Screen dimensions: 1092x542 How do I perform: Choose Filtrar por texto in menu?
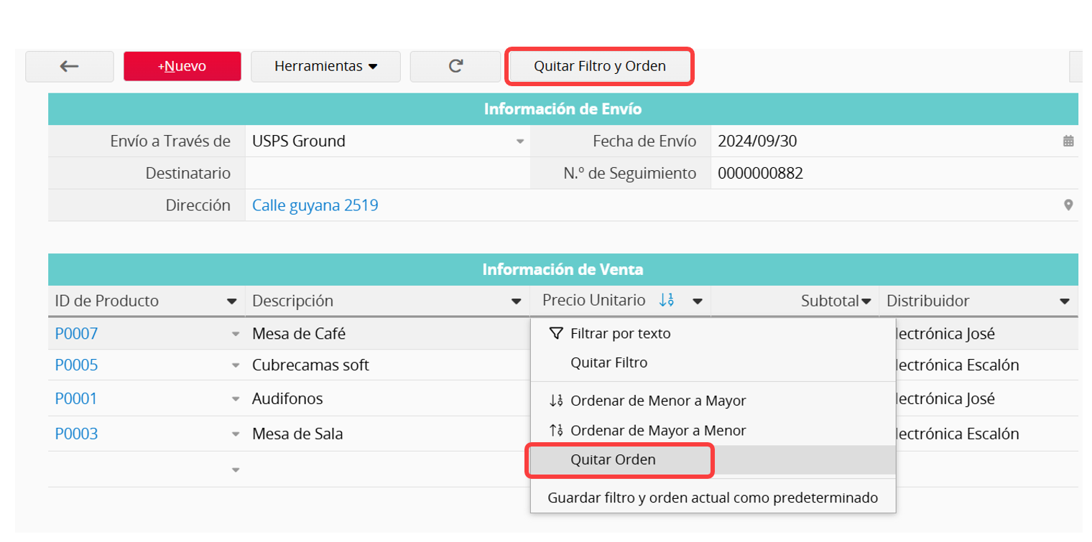pos(619,333)
